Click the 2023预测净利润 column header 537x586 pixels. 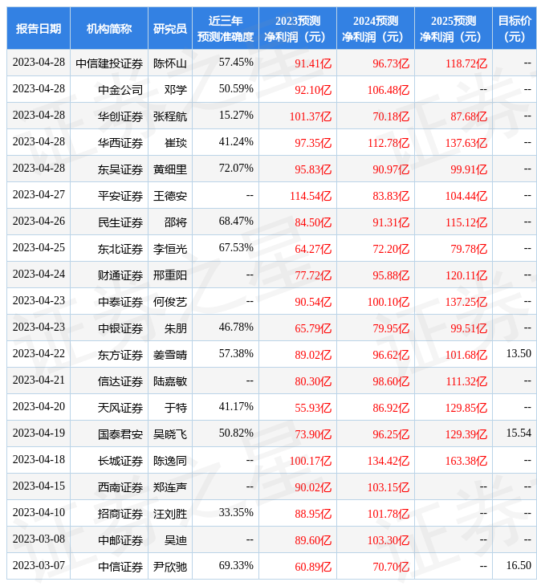coord(298,28)
